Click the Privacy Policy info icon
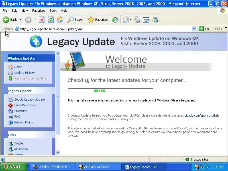The image size is (228, 171). pyautogui.click(x=11, y=123)
